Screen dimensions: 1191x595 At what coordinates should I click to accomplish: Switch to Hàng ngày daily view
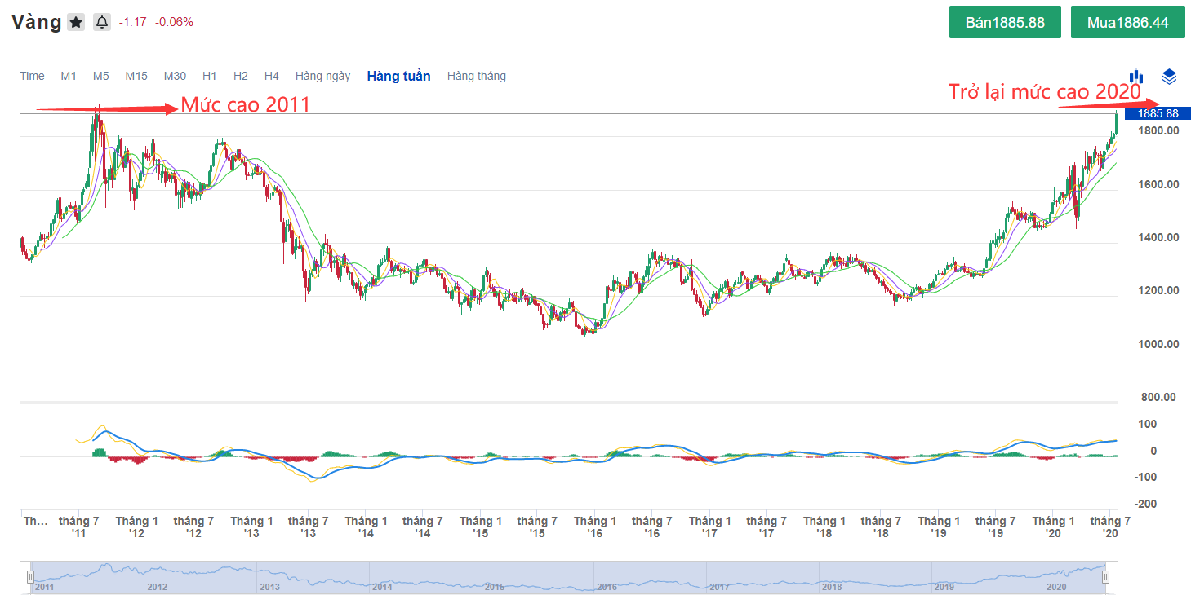click(x=322, y=76)
